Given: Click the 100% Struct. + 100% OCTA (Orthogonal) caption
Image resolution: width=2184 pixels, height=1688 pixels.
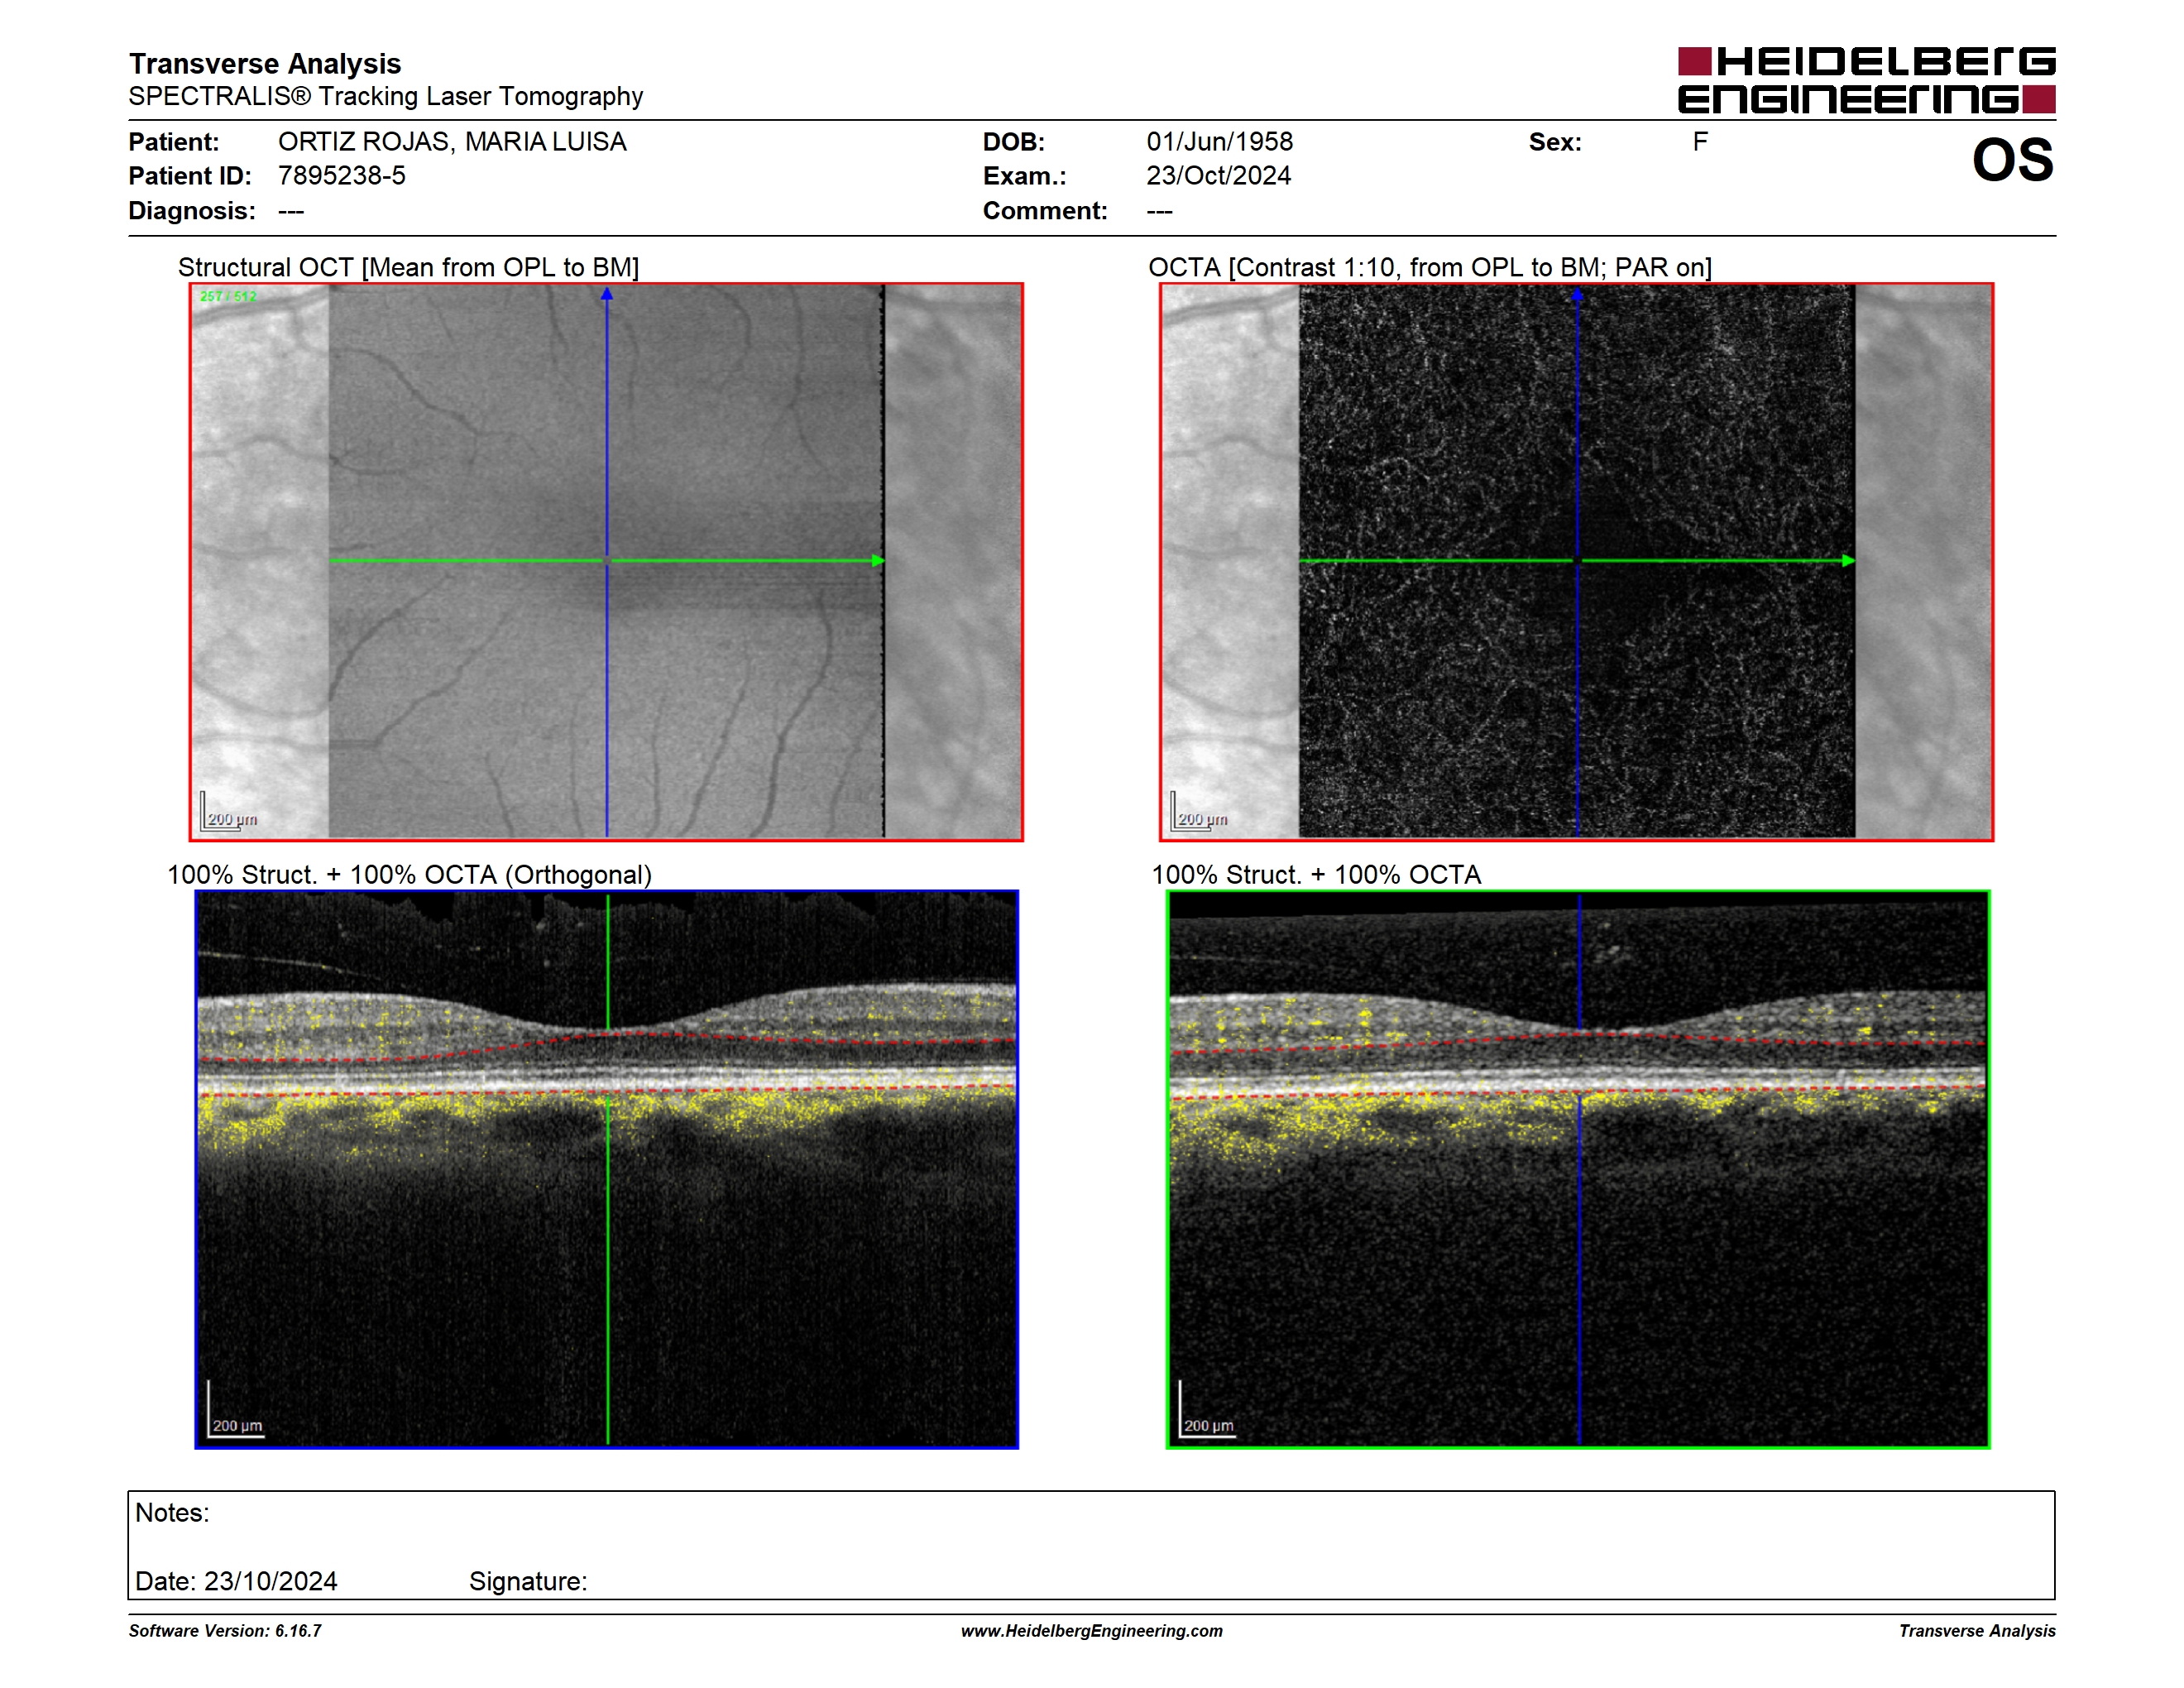Looking at the screenshot, I should coord(409,875).
